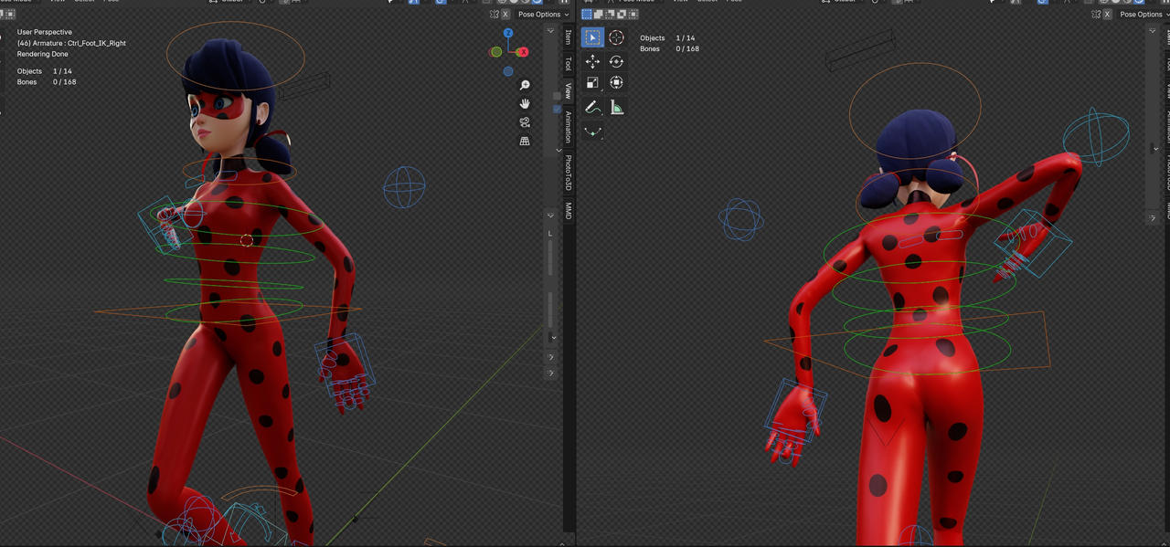Click 'User Perspective' label
Viewport: 1170px width, 547px height.
(x=45, y=32)
